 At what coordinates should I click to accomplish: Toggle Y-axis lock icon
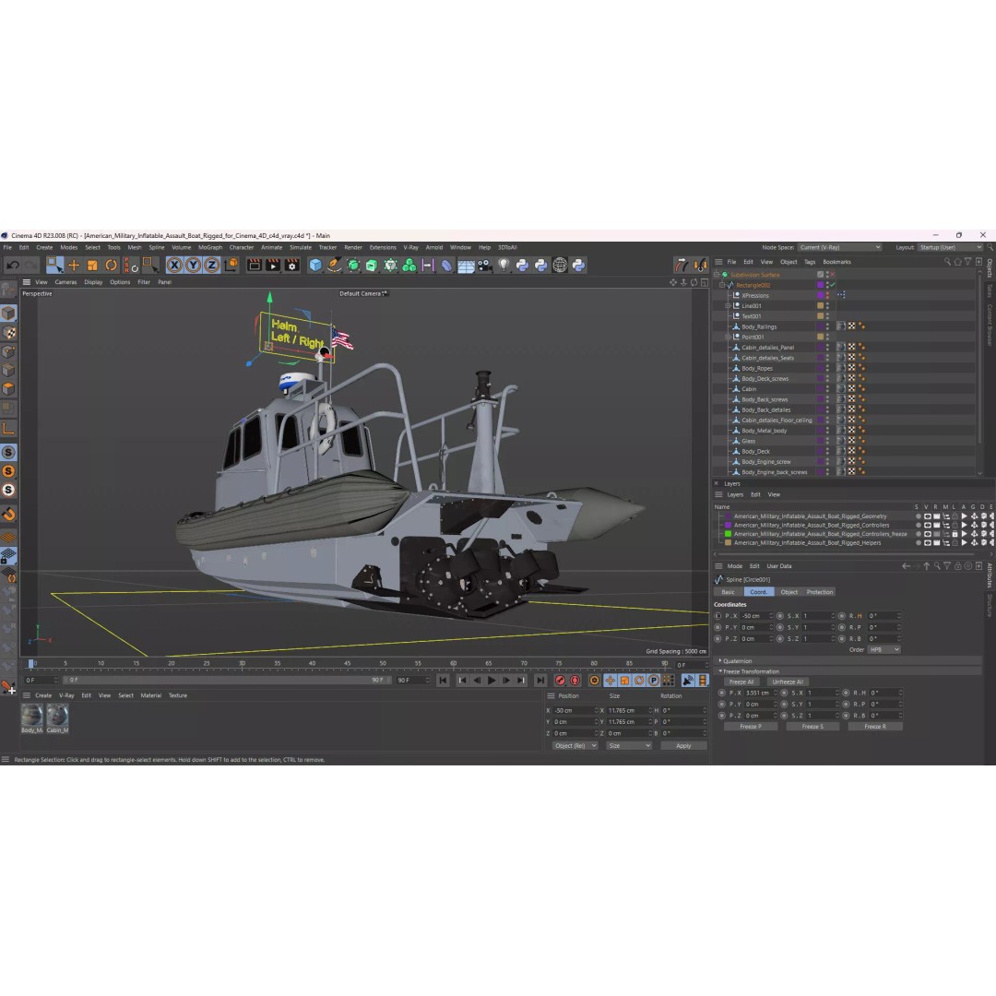193,265
